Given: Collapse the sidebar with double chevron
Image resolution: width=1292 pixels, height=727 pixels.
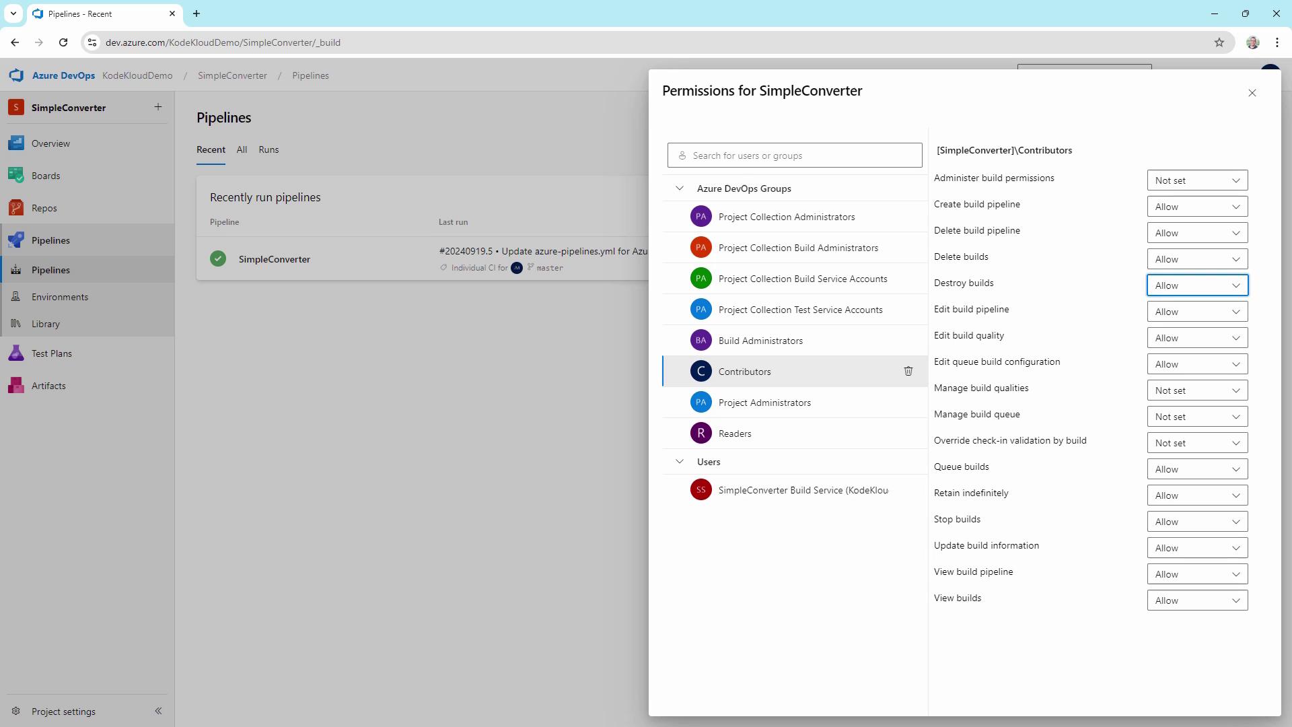Looking at the screenshot, I should (158, 711).
